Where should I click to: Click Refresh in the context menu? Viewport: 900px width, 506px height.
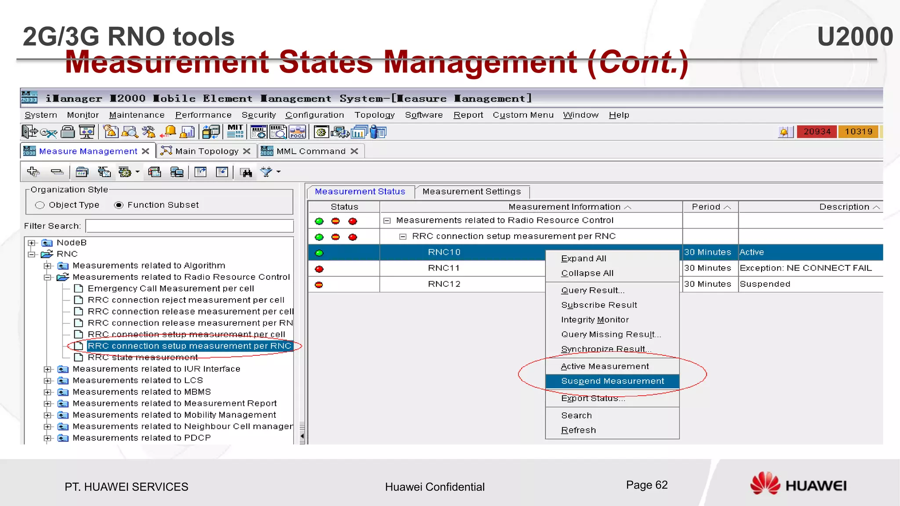[612, 430]
